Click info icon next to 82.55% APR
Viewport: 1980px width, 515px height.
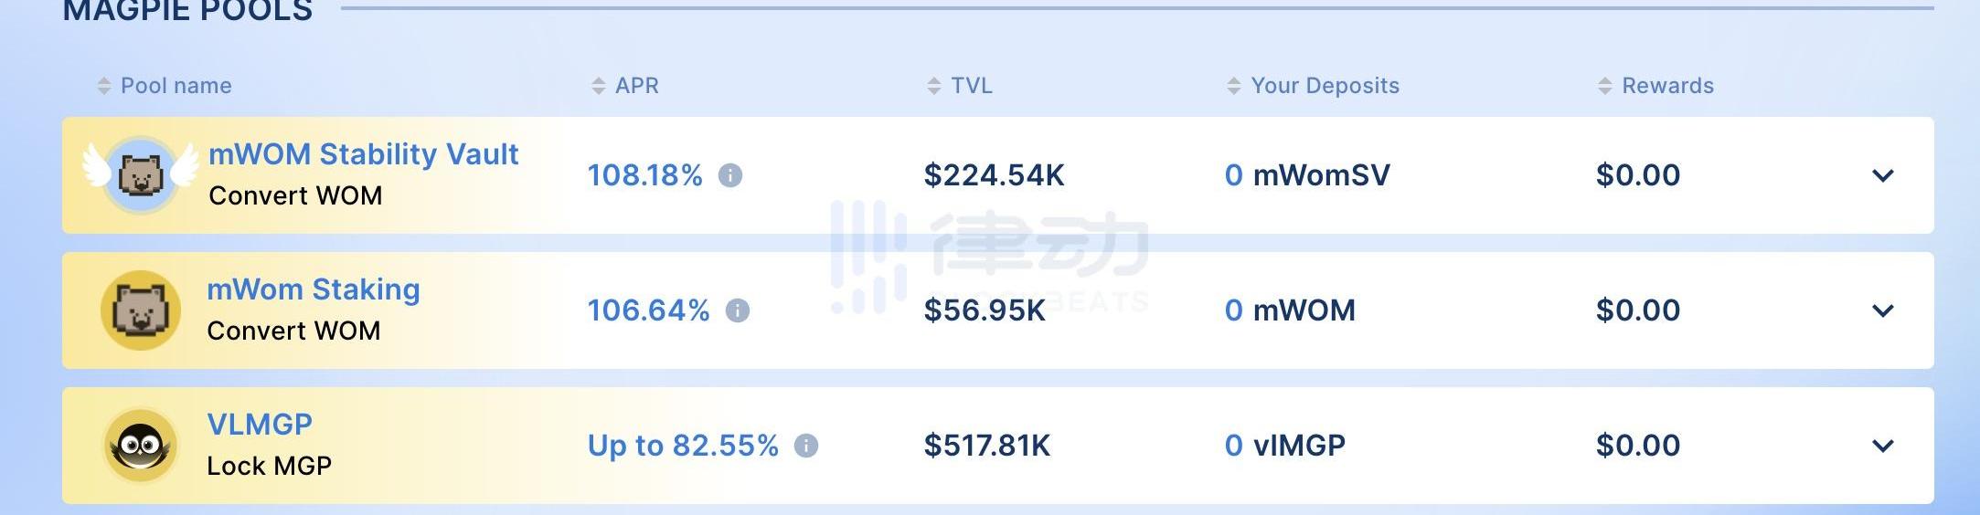(806, 446)
